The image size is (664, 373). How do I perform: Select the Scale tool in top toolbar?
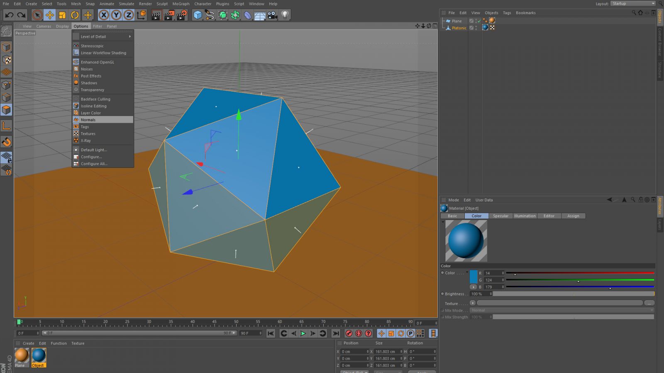click(x=62, y=15)
